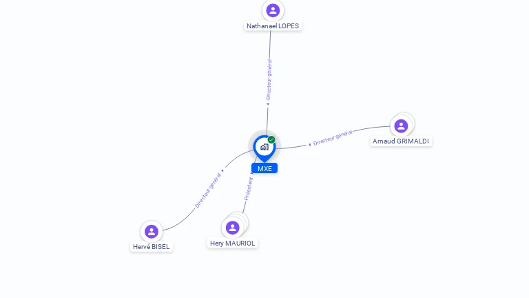Select Directeur général label on Hervé BISEL's edge

(x=208, y=190)
